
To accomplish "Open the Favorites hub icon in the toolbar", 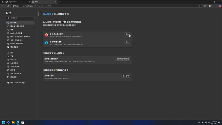I will [x=205, y=6].
